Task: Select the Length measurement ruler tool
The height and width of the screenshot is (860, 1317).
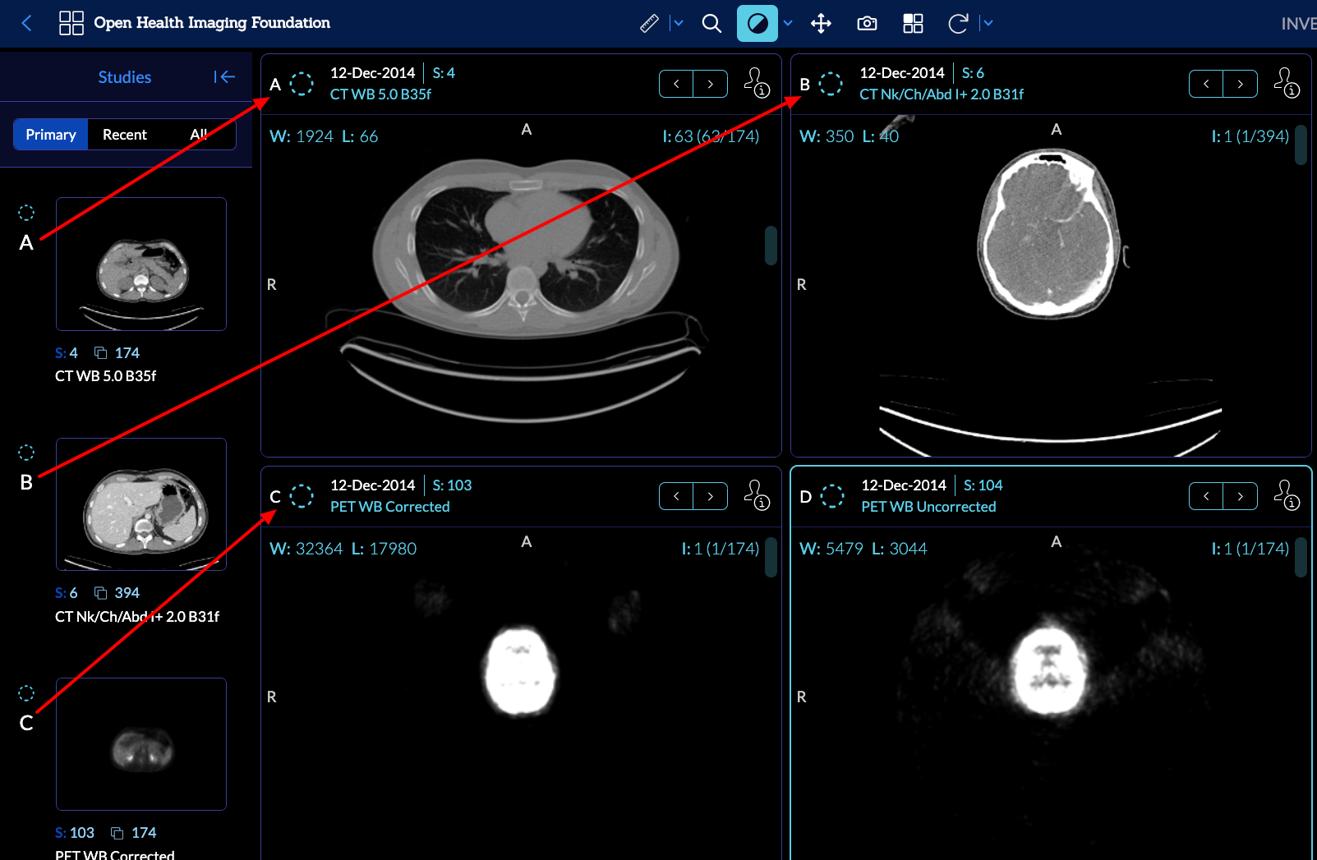Action: tap(649, 23)
